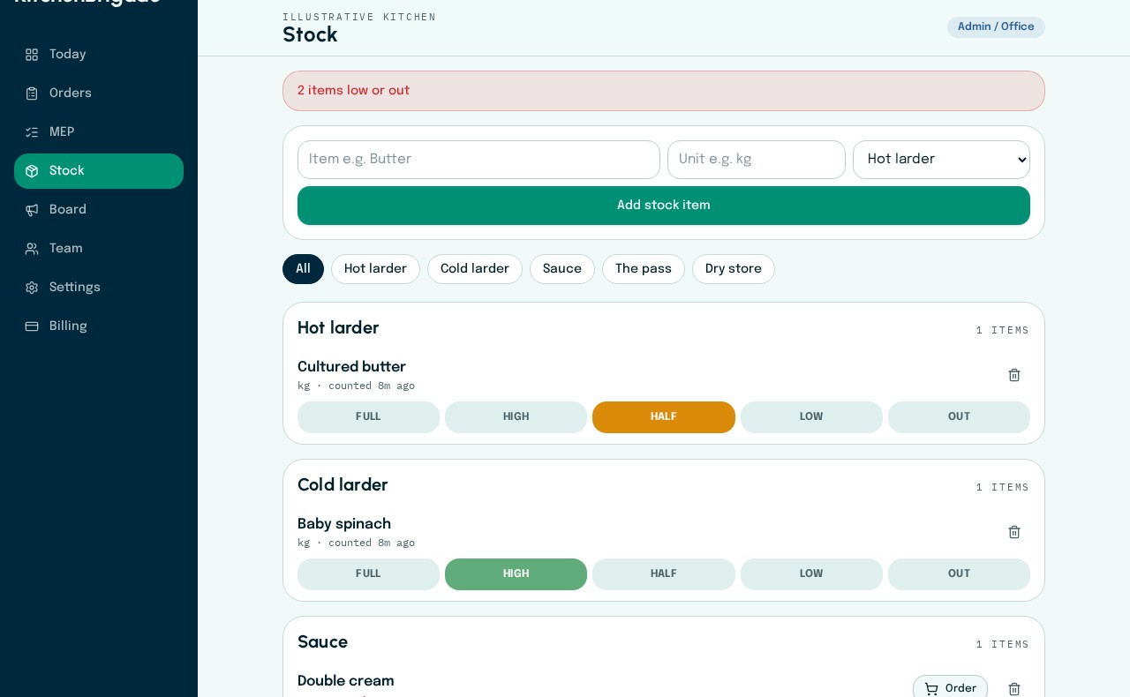Delete the Cultured butter stock item
1130x697 pixels.
[1014, 375]
